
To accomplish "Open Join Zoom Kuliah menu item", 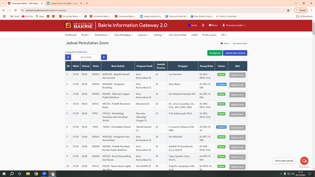I will [177, 35].
